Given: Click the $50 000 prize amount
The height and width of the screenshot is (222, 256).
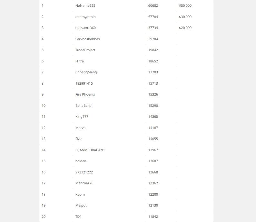Looking at the screenshot, I should point(185,6).
